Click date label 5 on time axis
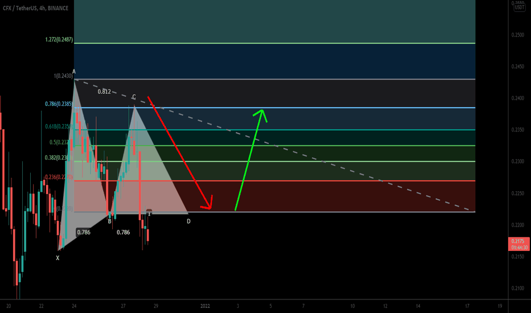This screenshot has height=313, width=531. coord(271,306)
